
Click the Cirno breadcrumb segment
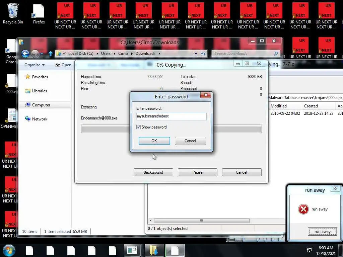[123, 54]
